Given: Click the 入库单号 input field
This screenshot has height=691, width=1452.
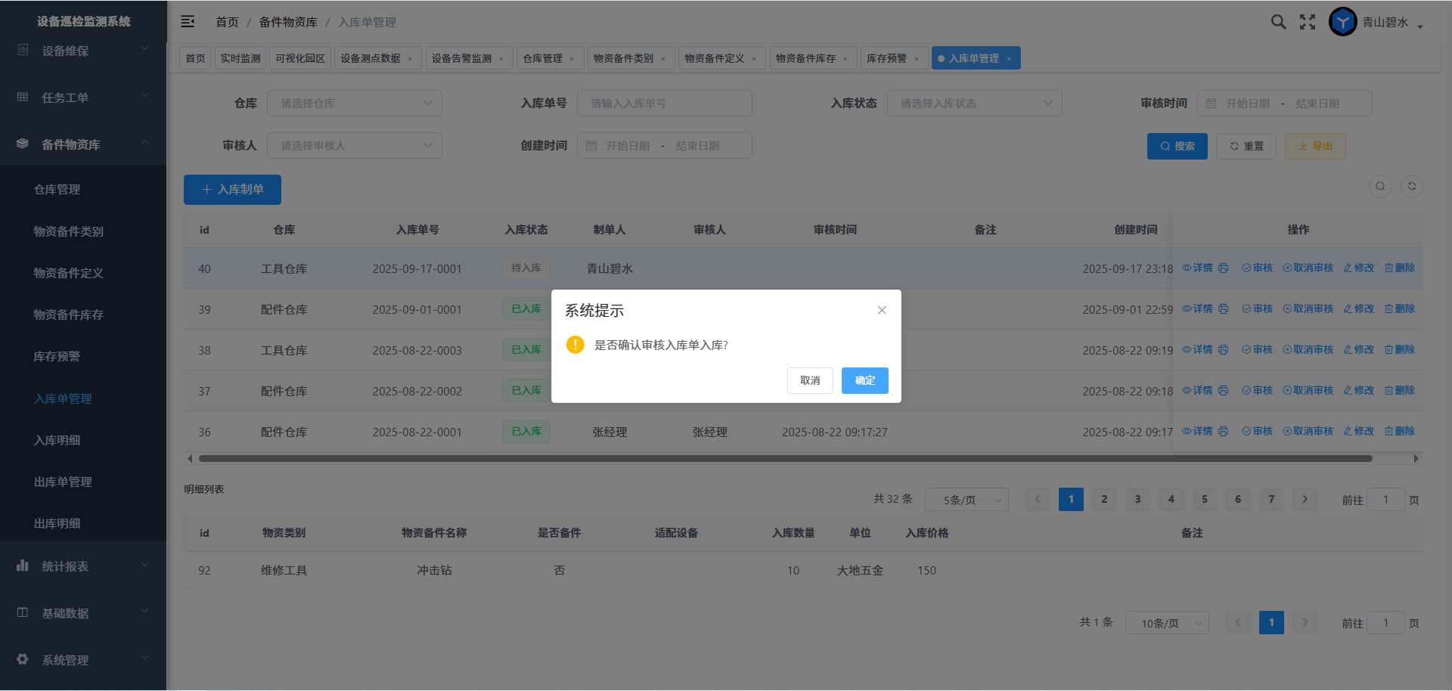Looking at the screenshot, I should pos(664,104).
